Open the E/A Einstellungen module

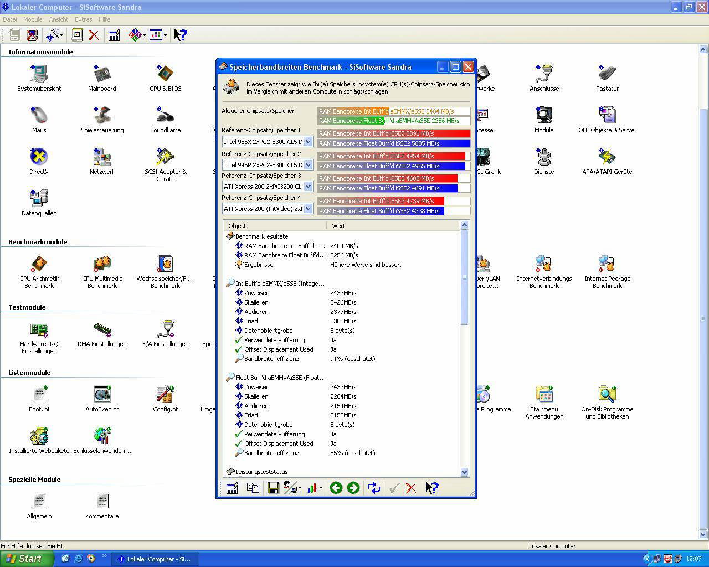[x=165, y=334]
